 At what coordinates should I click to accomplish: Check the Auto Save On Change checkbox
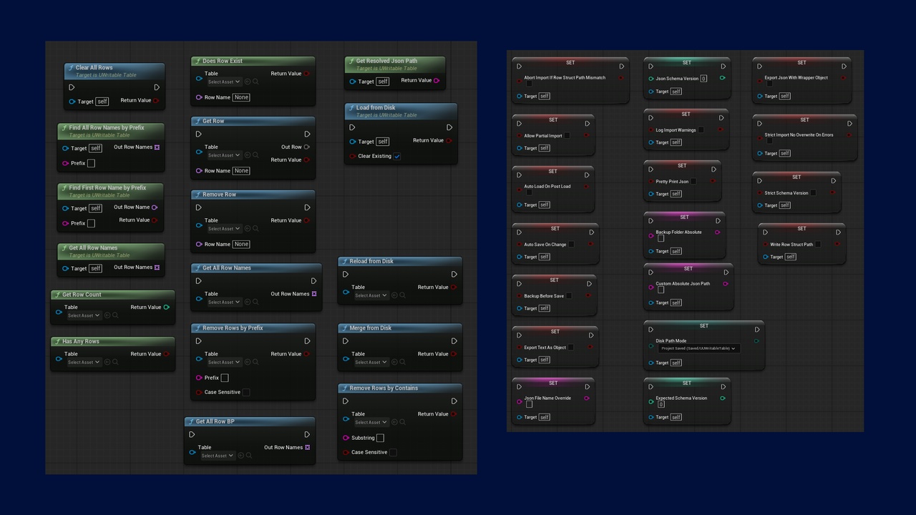571,244
